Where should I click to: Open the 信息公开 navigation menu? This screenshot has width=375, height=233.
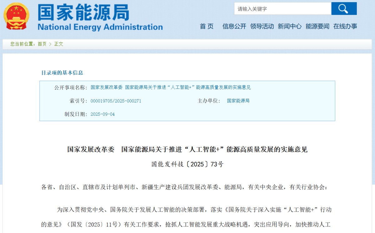234,26
